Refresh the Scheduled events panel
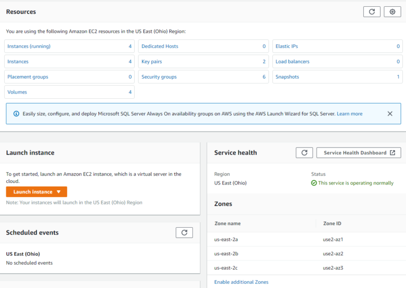406x288 pixels. pos(184,233)
